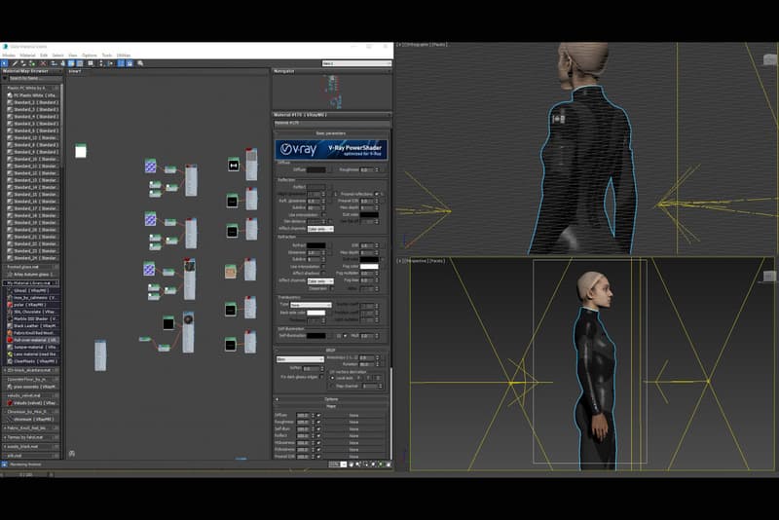779x520 pixels.
Task: Open the Options menu
Action: 90,56
